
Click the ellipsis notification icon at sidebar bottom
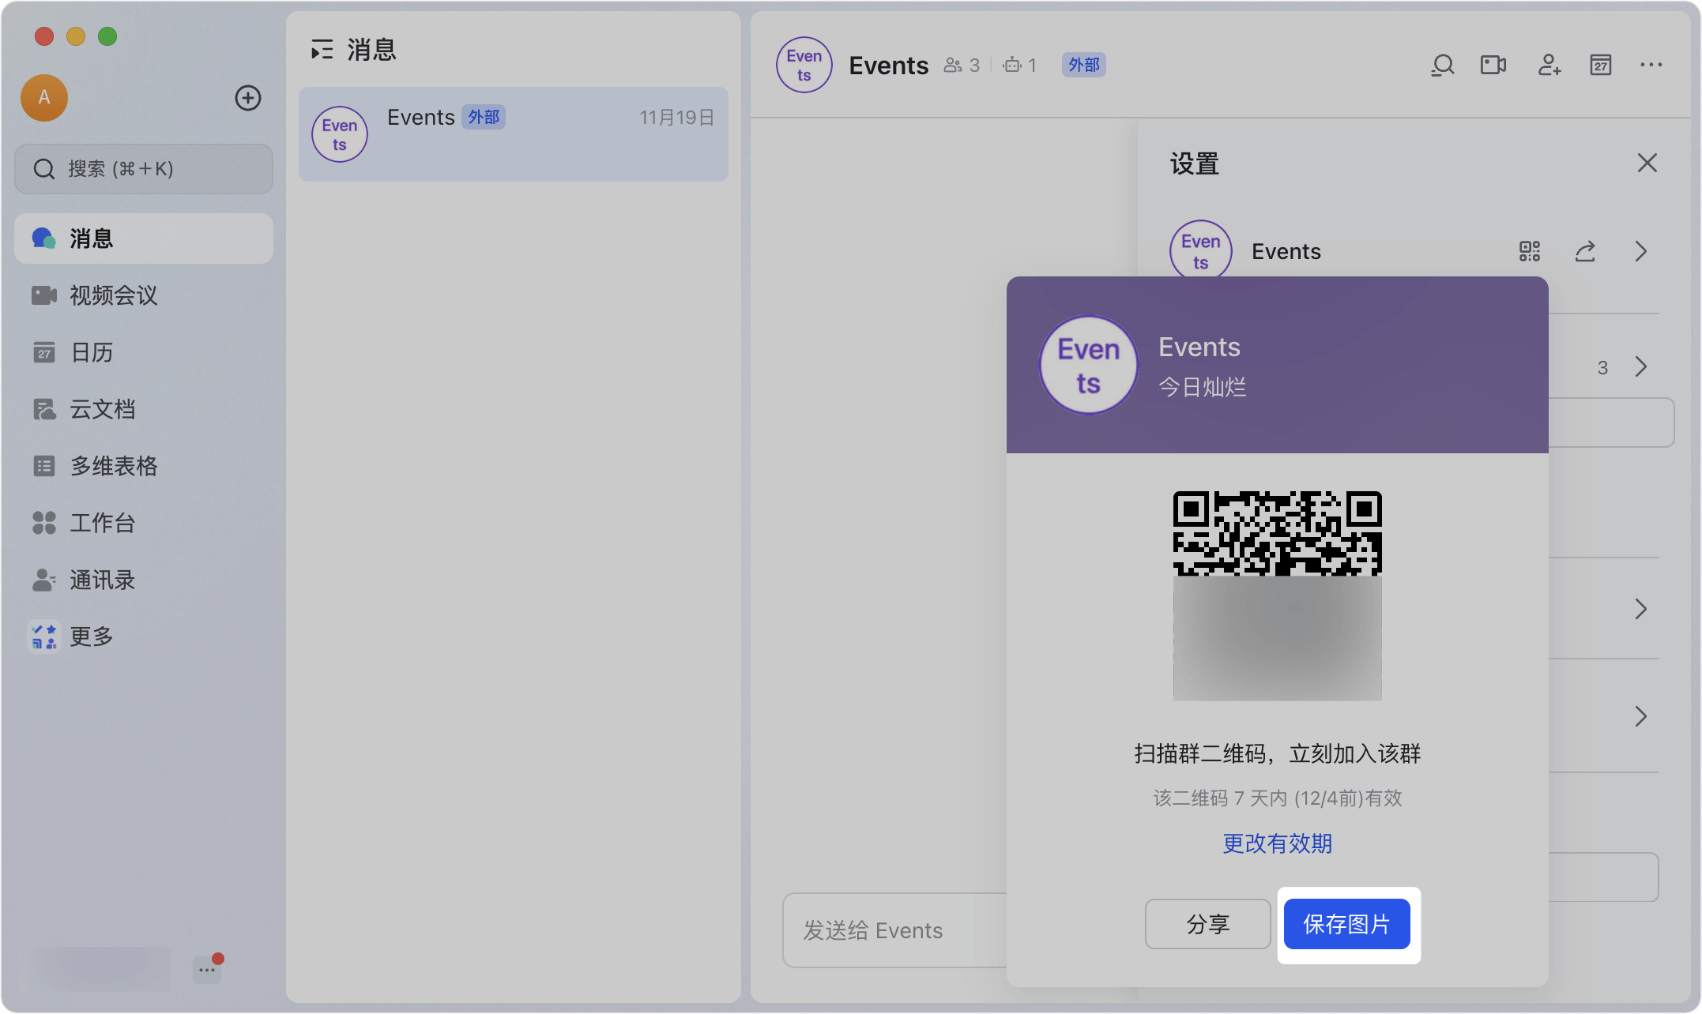click(207, 969)
